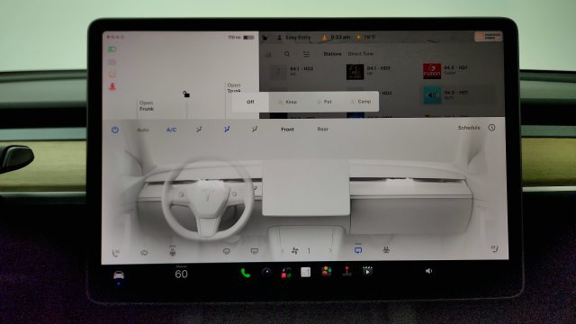Select Keep climate on mode
The height and width of the screenshot is (324, 576).
click(x=287, y=102)
